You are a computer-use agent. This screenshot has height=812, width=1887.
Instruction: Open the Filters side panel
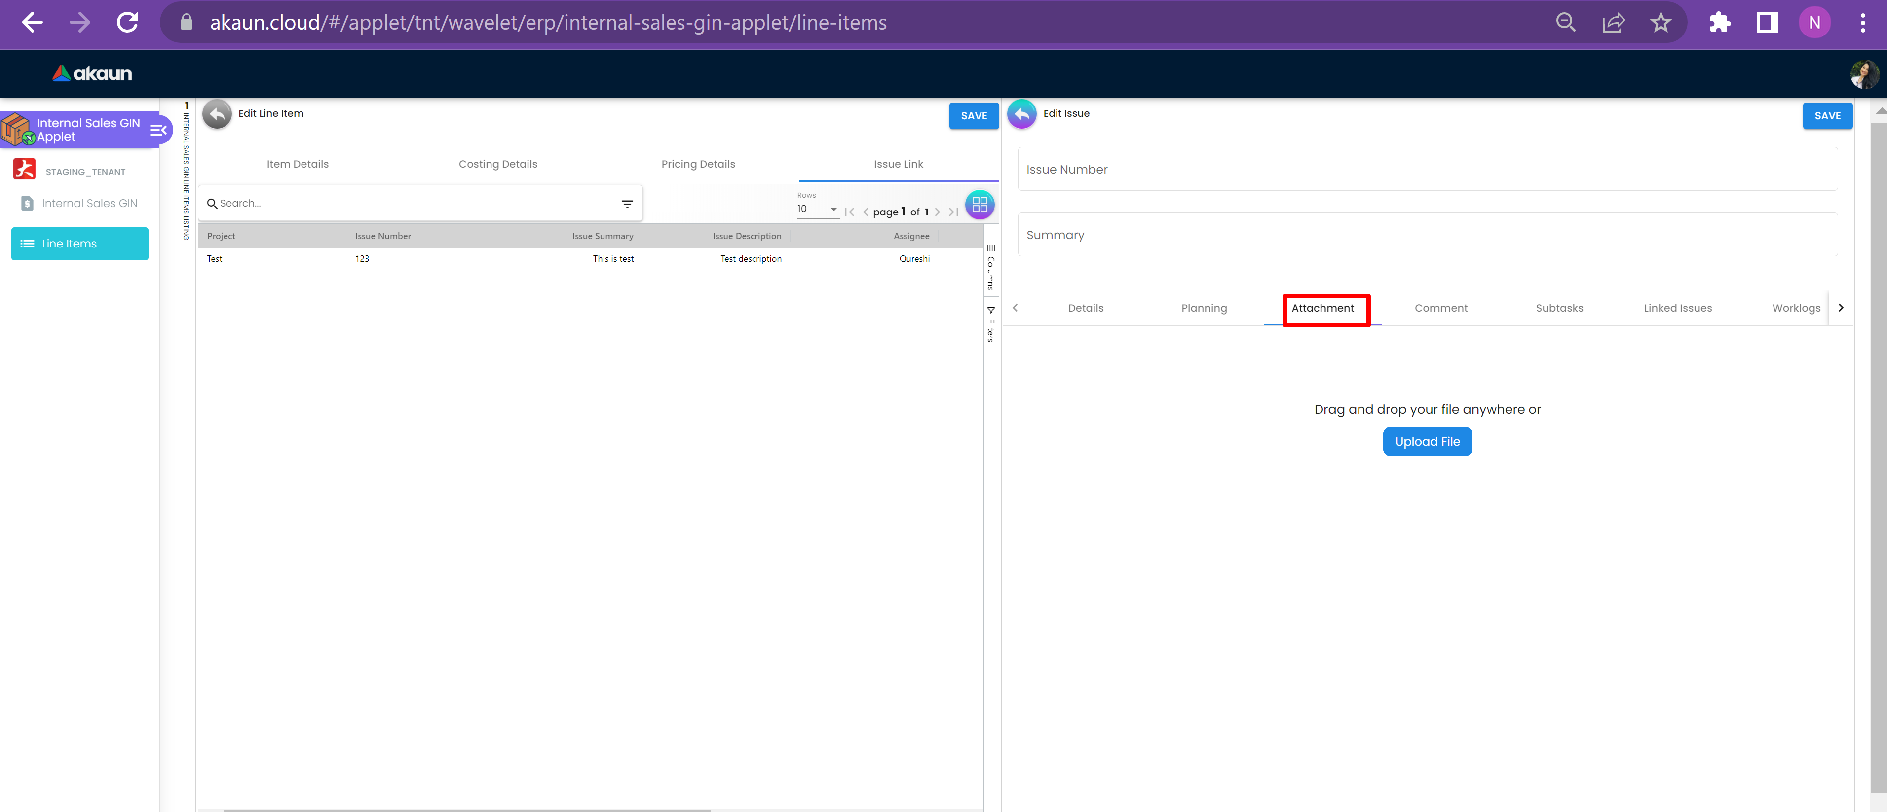click(x=991, y=323)
